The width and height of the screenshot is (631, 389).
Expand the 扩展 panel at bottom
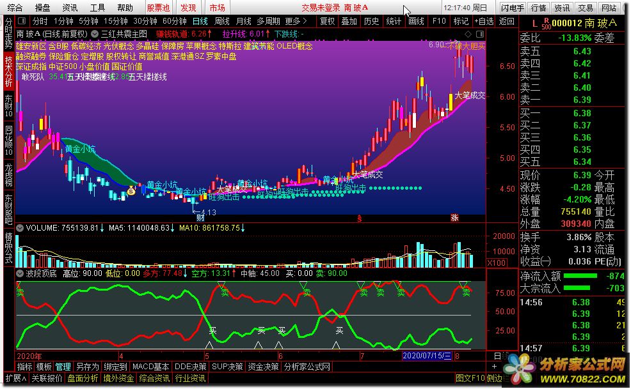pos(16,378)
